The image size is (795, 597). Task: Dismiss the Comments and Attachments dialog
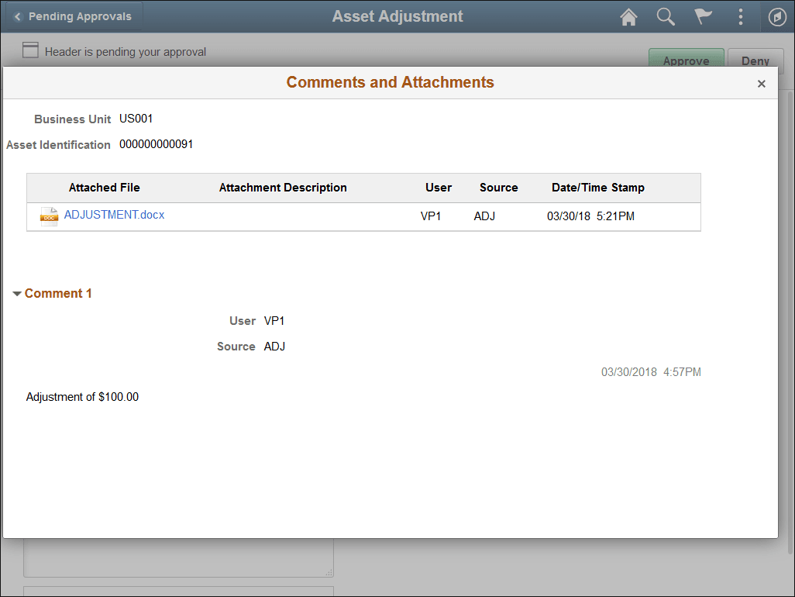(761, 83)
